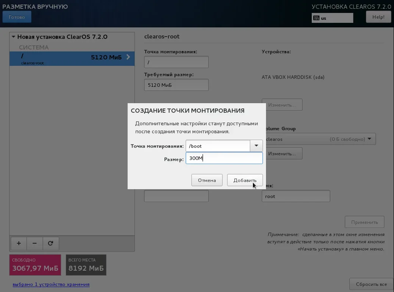The image size is (394, 292).
Task: Click the Требуемый размер field with 5120 МиБ
Action: click(x=176, y=85)
